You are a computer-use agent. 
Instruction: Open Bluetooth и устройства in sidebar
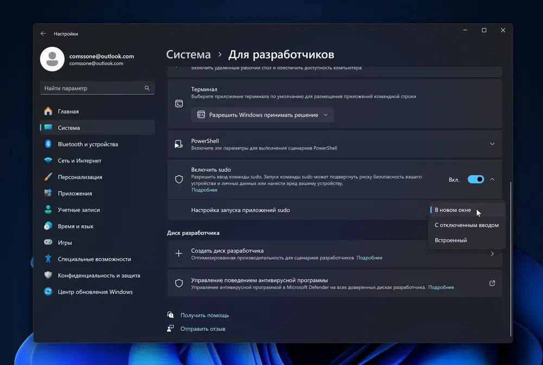pyautogui.click(x=97, y=144)
